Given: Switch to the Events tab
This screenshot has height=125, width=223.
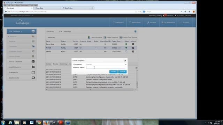Looking at the screenshot, I should point(55,64).
